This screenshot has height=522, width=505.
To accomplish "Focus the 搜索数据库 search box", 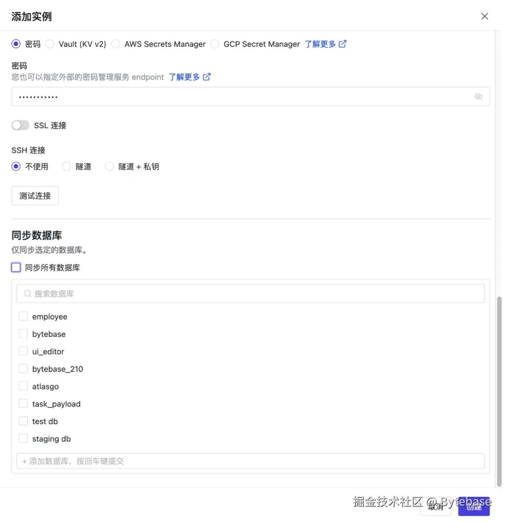I will click(x=250, y=294).
